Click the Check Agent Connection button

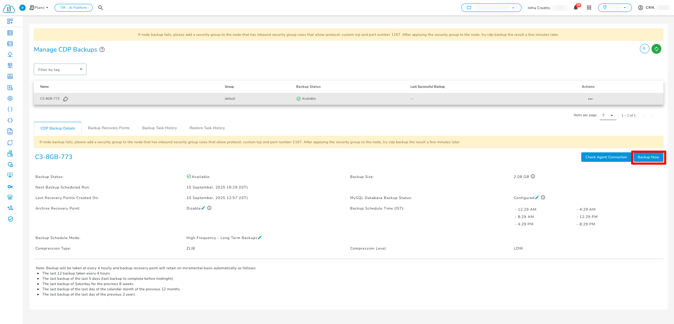[x=606, y=157]
